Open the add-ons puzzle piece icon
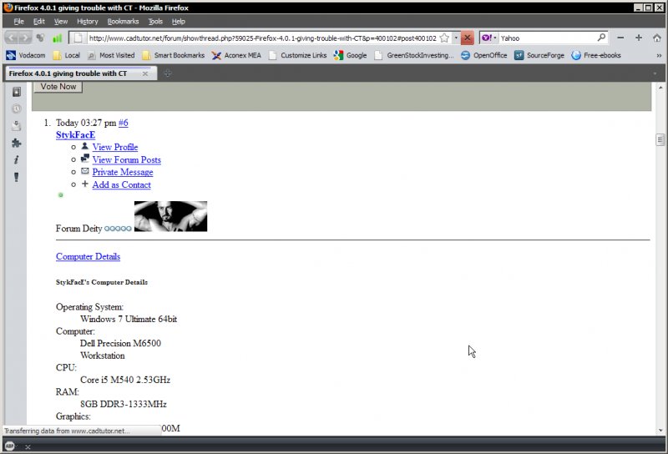 coord(16,143)
